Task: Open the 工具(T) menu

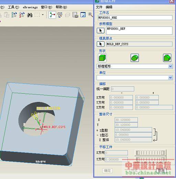Action: pyautogui.click(x=13, y=7)
